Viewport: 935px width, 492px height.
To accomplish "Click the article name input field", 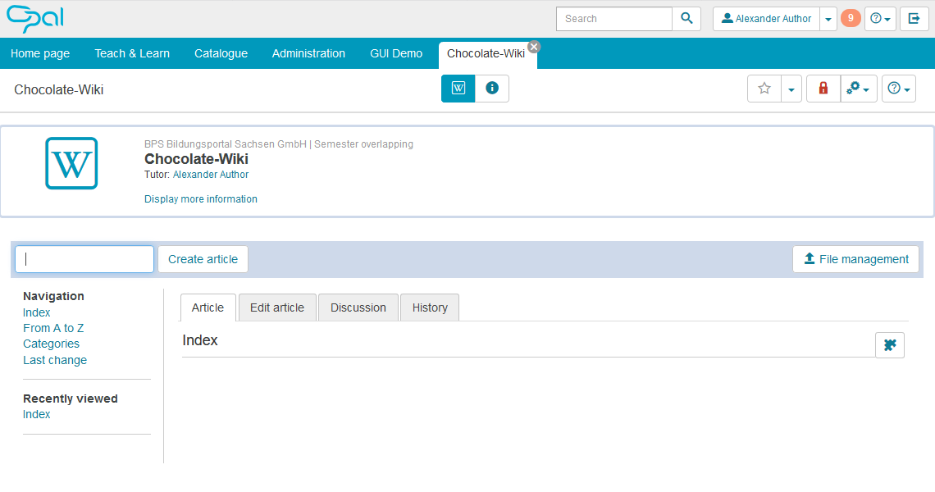I will point(84,259).
